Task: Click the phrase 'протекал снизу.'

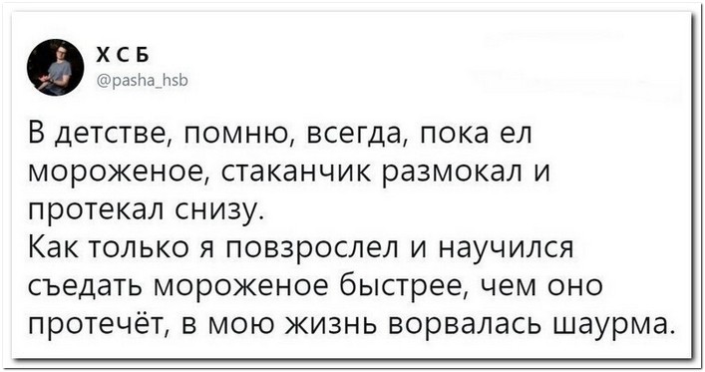Action: point(147,210)
